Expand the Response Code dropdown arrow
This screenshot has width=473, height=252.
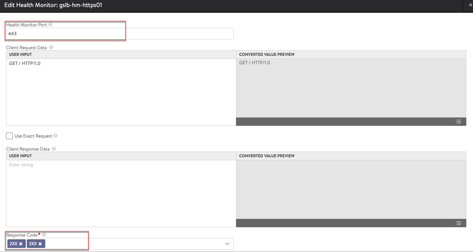[227, 244]
